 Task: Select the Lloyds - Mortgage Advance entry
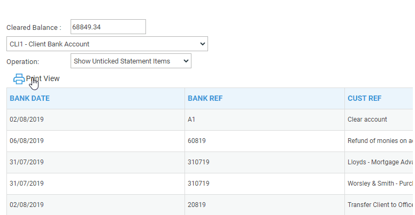pos(380,162)
